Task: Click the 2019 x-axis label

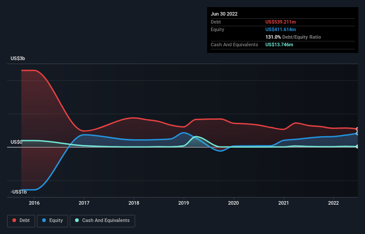Action: [184, 203]
